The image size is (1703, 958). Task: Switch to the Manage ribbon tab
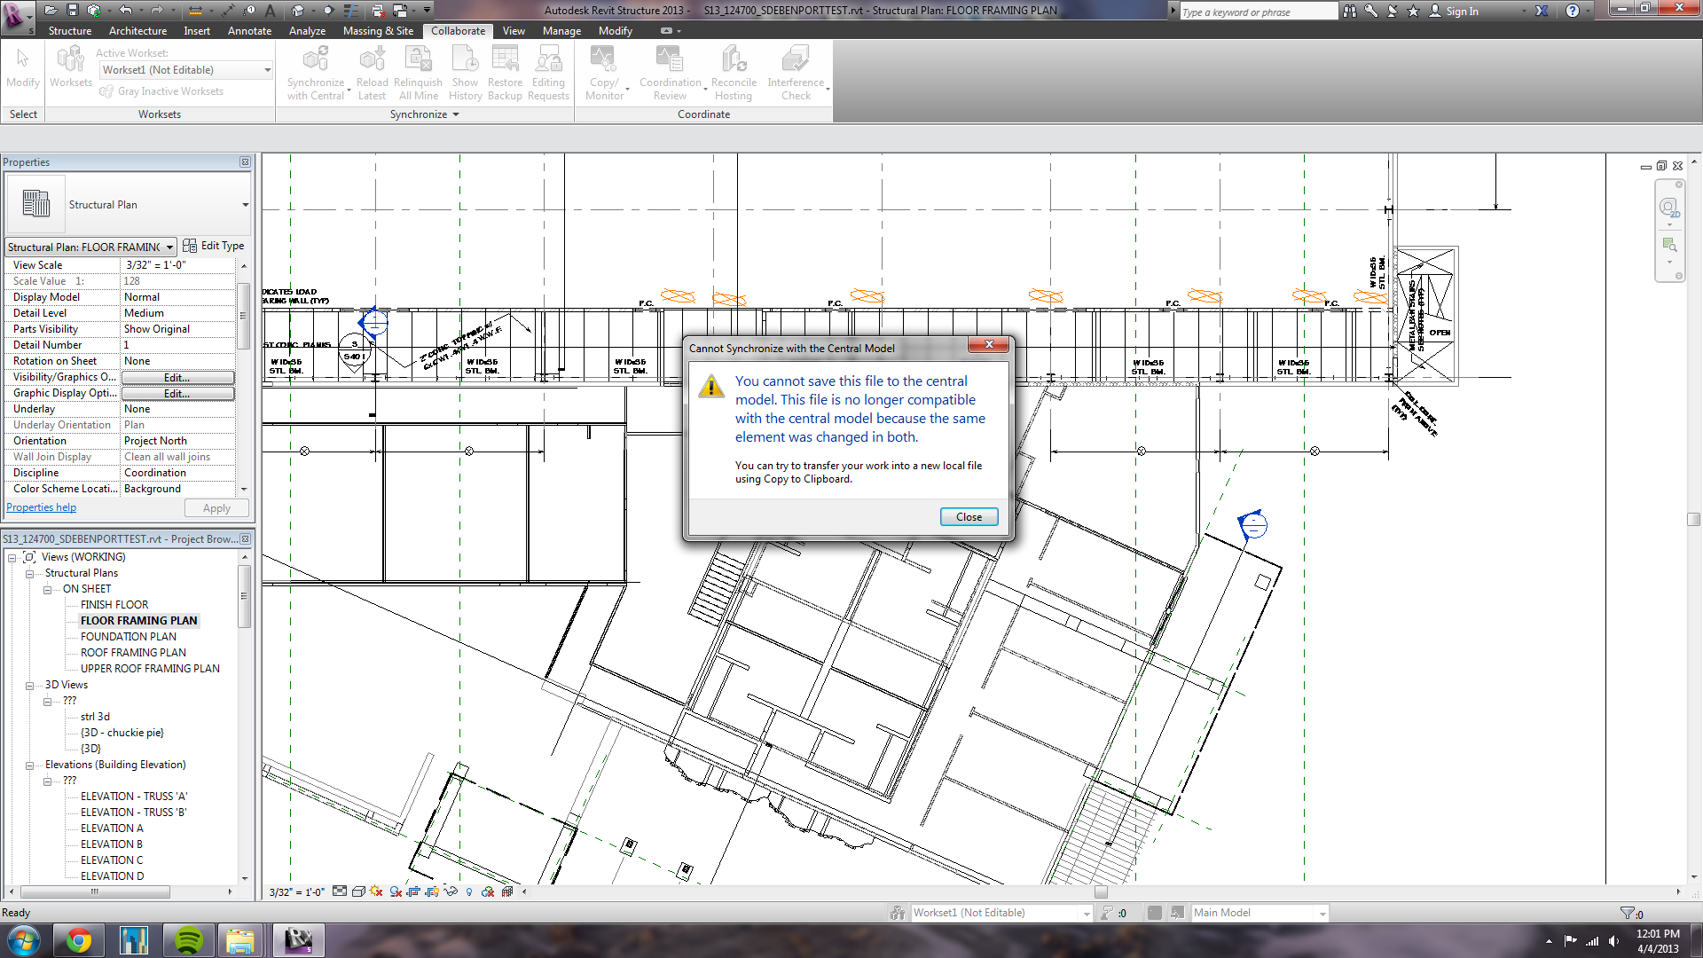(x=561, y=30)
